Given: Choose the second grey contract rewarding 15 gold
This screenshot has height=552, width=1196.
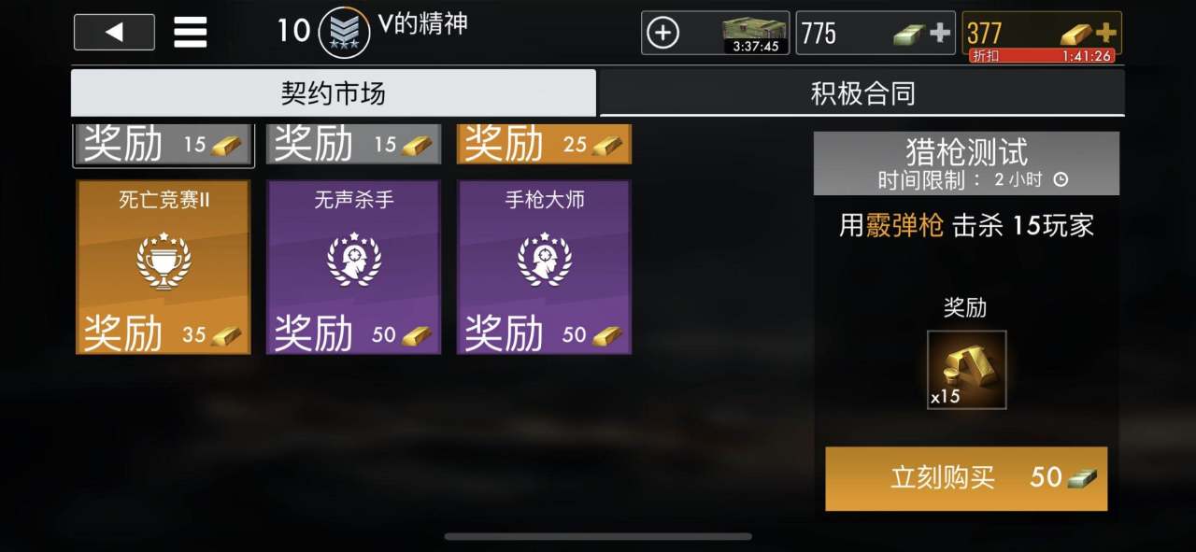Looking at the screenshot, I should click(x=353, y=144).
